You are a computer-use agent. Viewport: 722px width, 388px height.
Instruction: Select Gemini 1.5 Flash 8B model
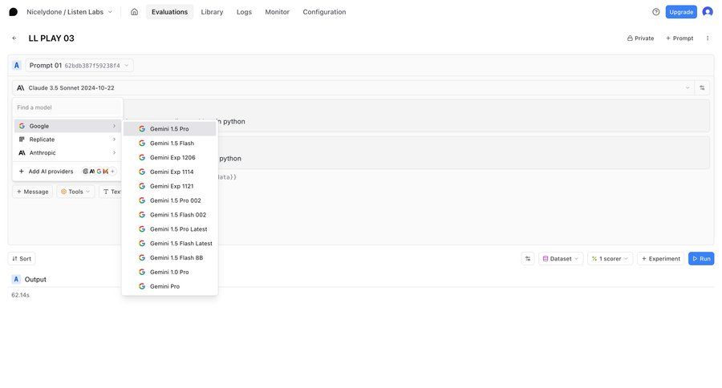(169, 258)
